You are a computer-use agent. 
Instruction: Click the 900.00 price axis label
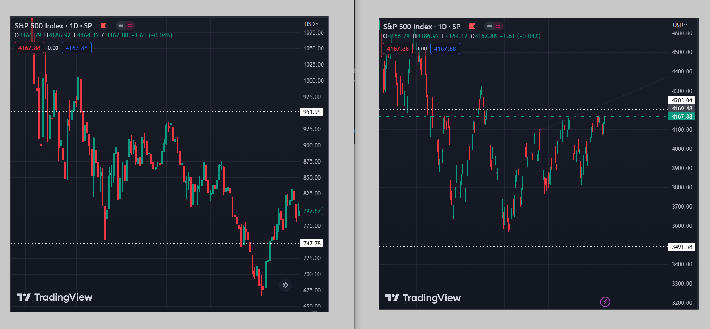(x=312, y=145)
